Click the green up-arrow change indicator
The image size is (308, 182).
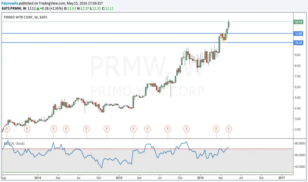coord(38,9)
